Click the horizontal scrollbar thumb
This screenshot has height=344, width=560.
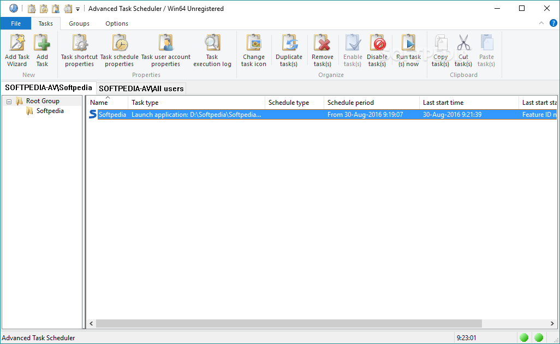click(289, 323)
